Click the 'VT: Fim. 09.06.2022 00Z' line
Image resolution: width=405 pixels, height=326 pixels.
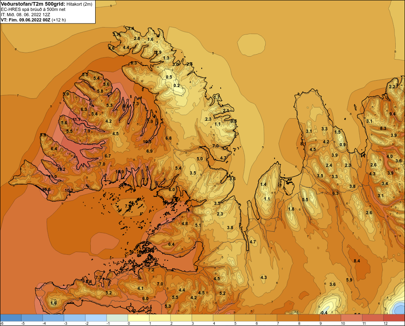click(26, 20)
